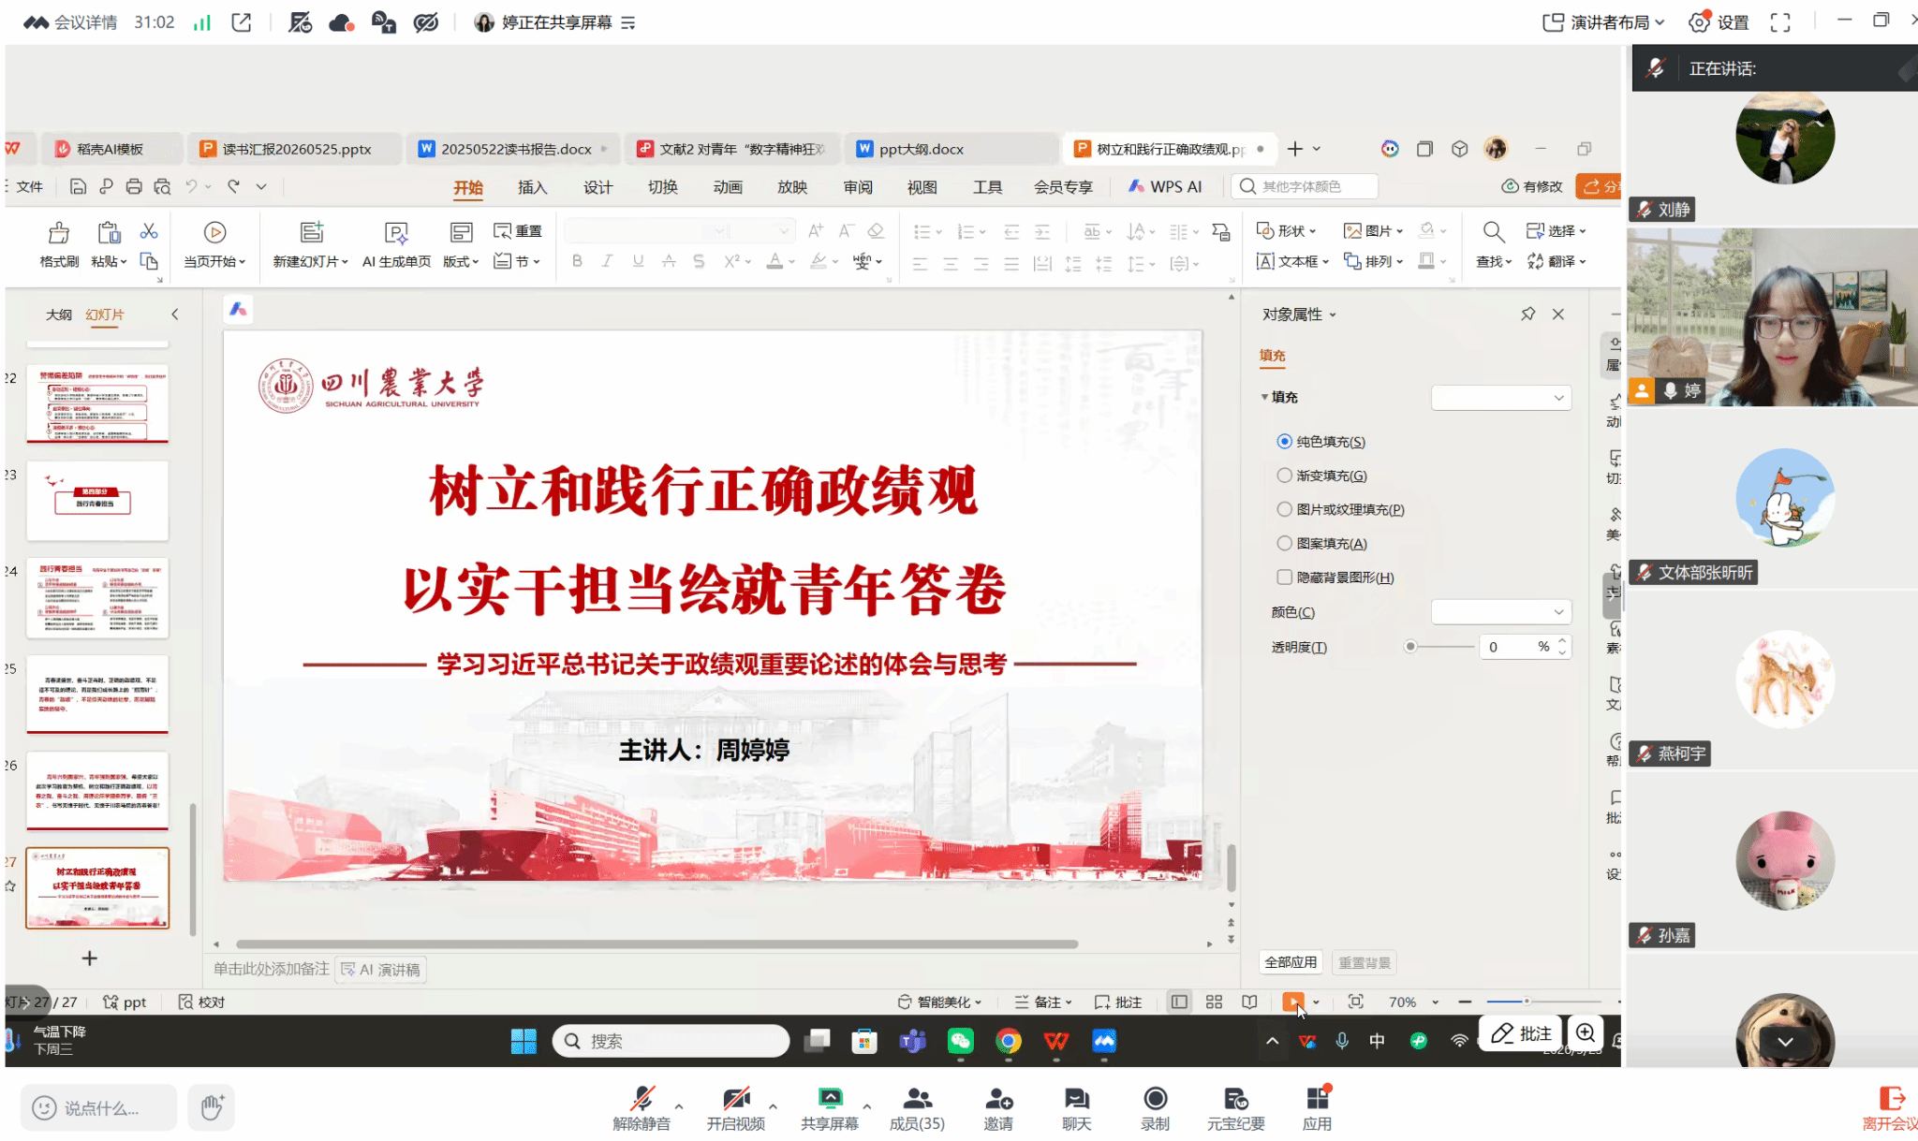Click the Reset (重置) slide button
This screenshot has width=1918, height=1141.
coord(518,231)
